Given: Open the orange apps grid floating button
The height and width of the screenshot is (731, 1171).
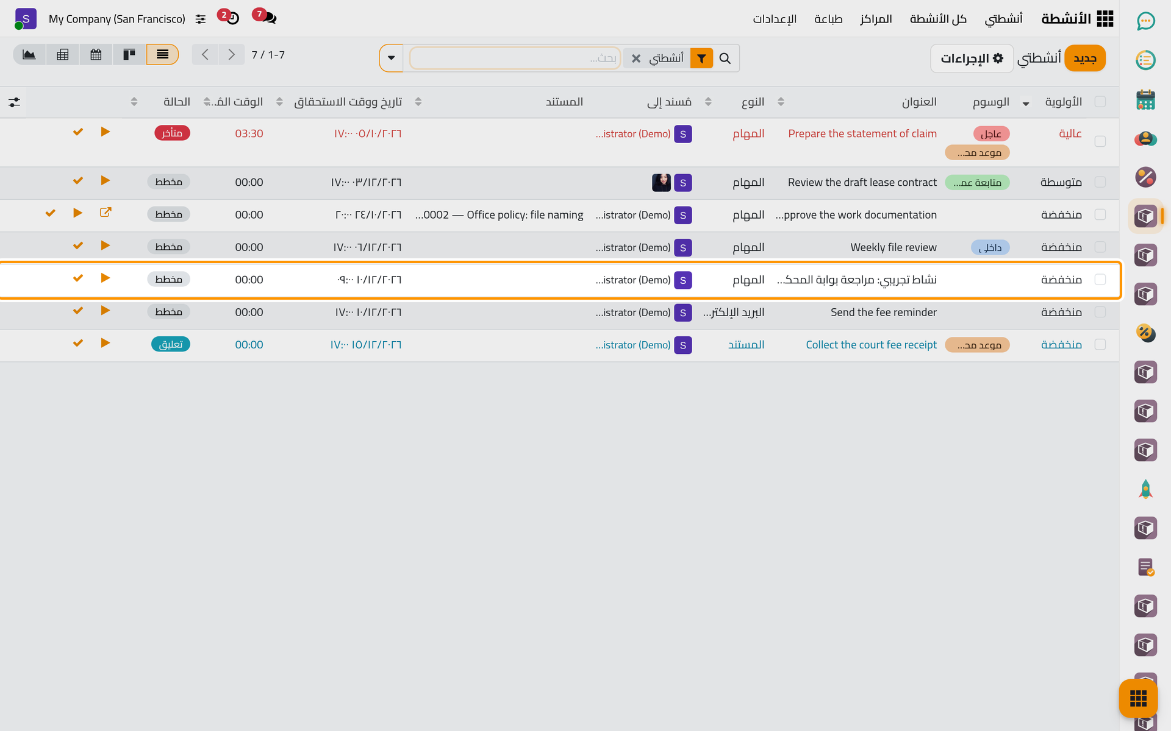Looking at the screenshot, I should tap(1138, 698).
